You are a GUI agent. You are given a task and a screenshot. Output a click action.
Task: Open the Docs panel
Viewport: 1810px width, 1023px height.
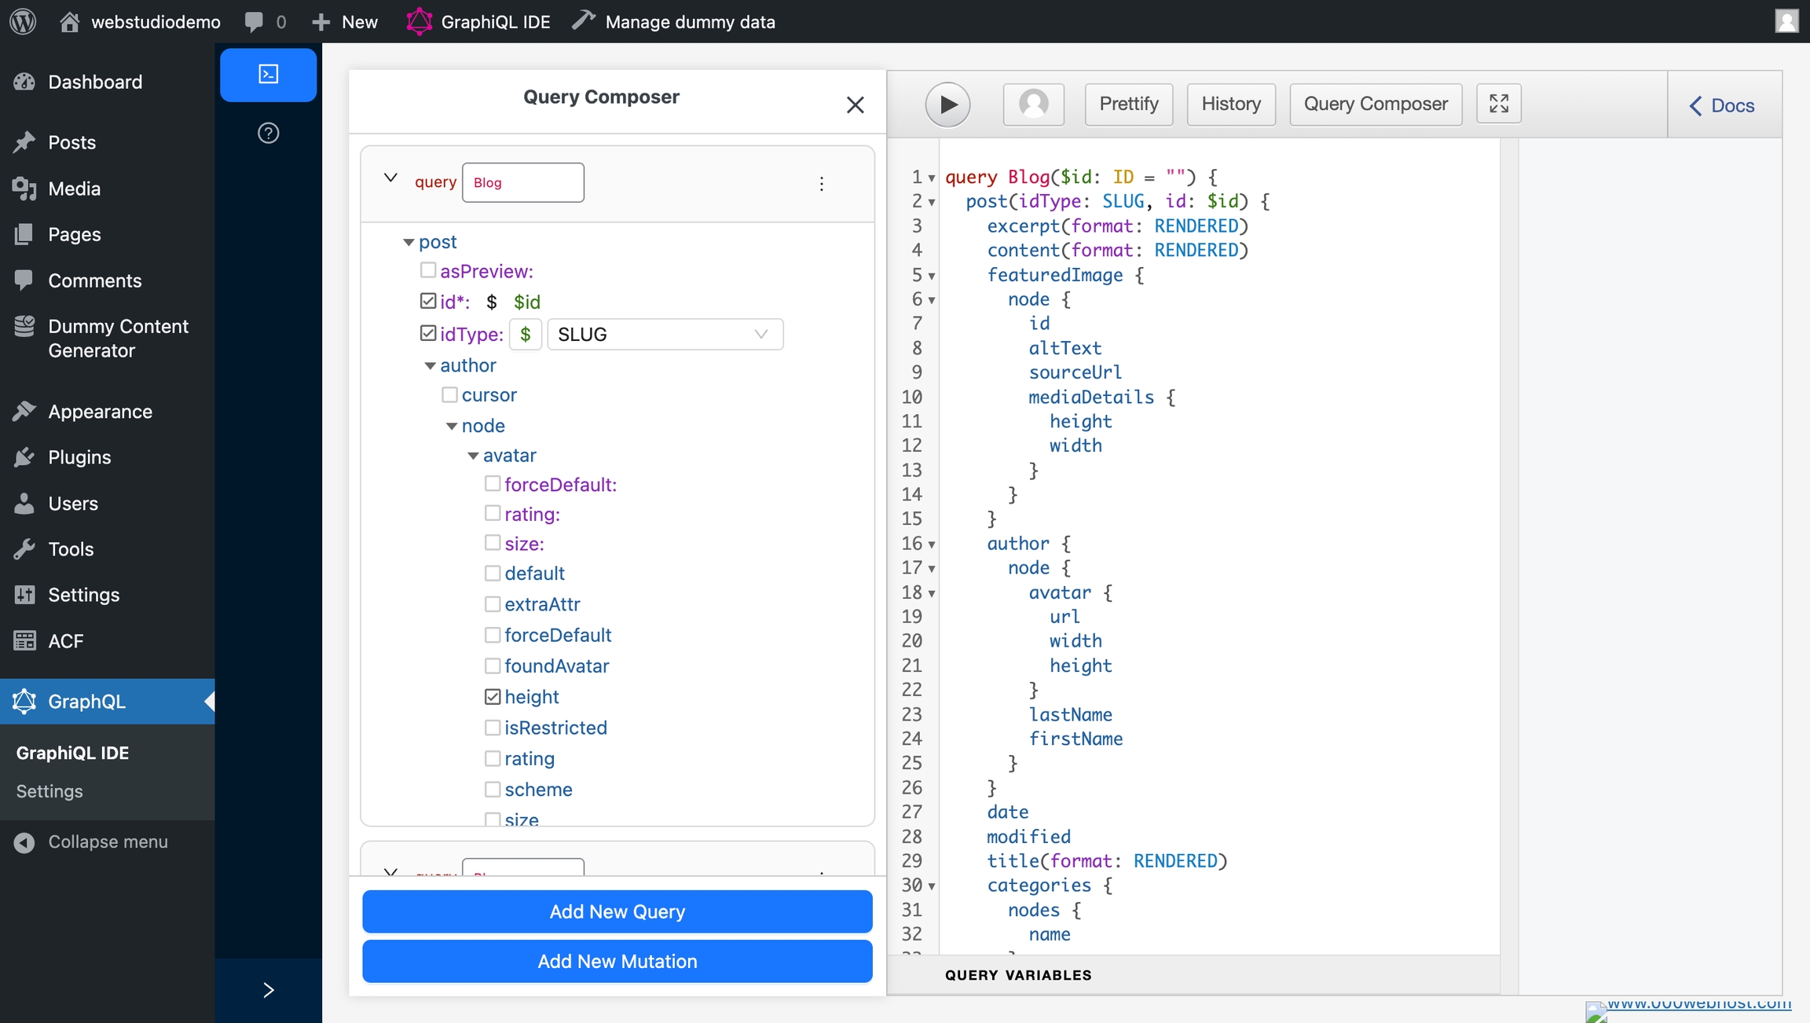pos(1725,104)
